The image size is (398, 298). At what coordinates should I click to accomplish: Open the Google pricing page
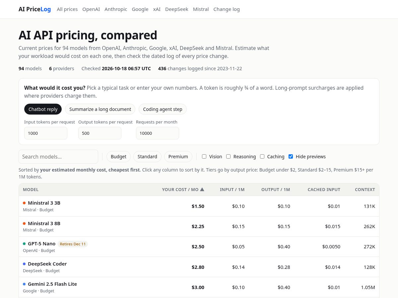(x=140, y=9)
